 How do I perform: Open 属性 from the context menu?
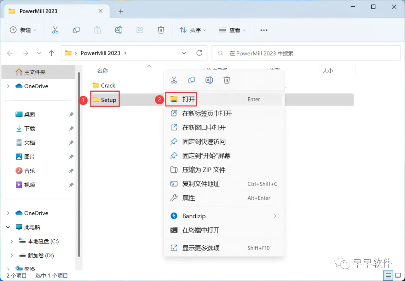224,198
